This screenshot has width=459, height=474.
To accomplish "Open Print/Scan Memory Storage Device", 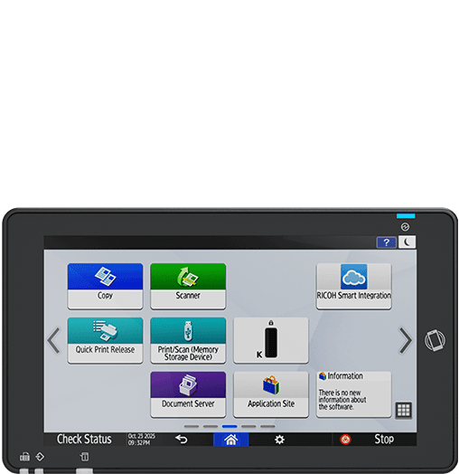I will (x=188, y=340).
